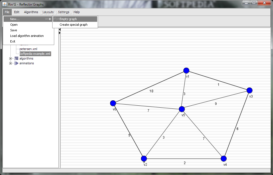
Task: Minimize the Rin'G window
Action: [x=246, y=3]
